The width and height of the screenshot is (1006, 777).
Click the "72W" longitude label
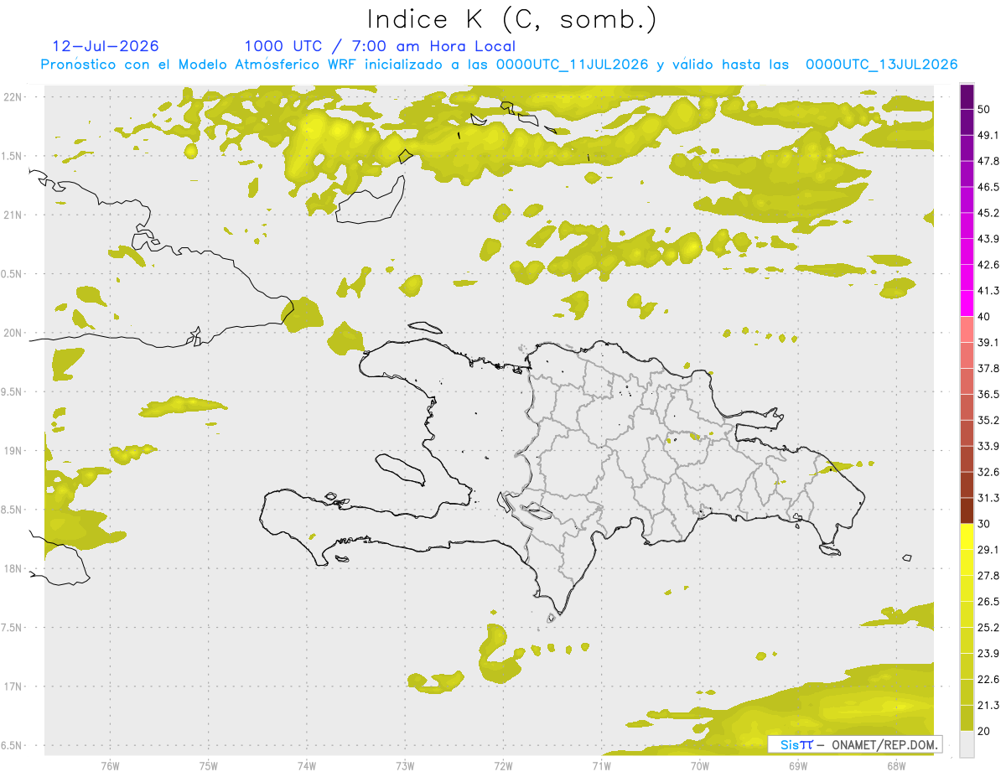(503, 765)
